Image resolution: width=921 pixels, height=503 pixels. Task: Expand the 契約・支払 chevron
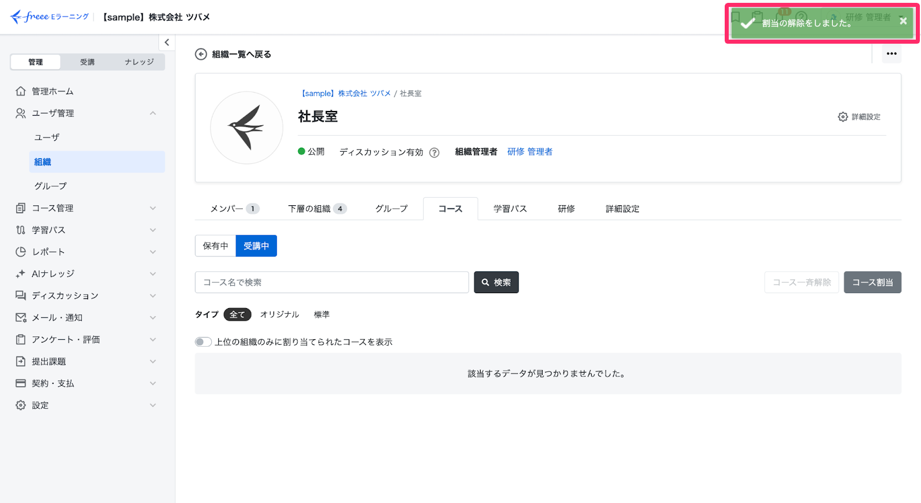(x=153, y=383)
